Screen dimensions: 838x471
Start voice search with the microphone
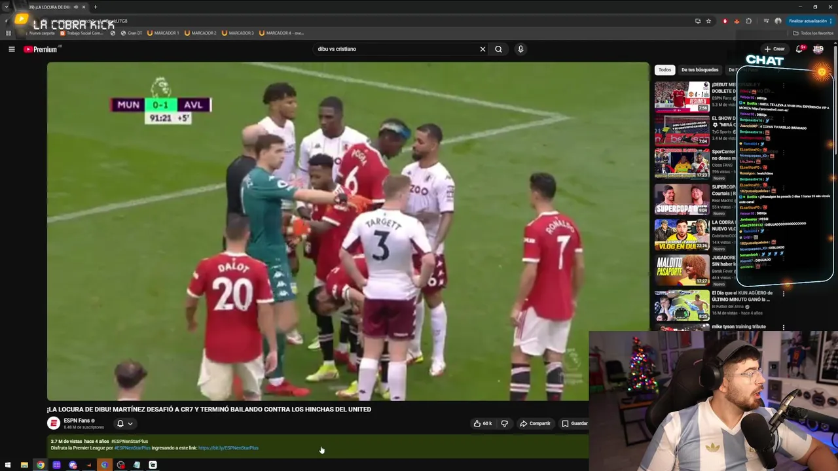pos(520,49)
